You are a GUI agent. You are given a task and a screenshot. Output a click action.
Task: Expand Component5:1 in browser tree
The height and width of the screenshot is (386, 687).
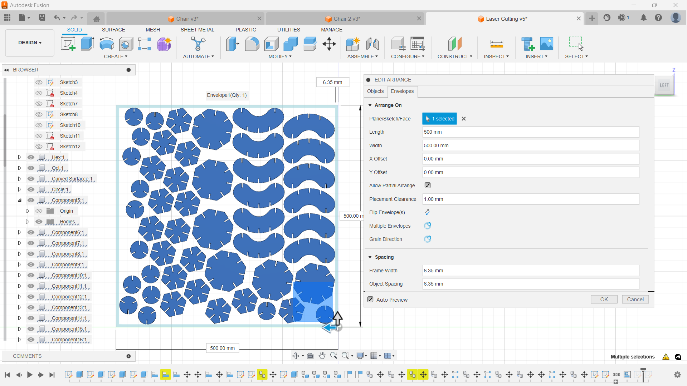click(20, 200)
